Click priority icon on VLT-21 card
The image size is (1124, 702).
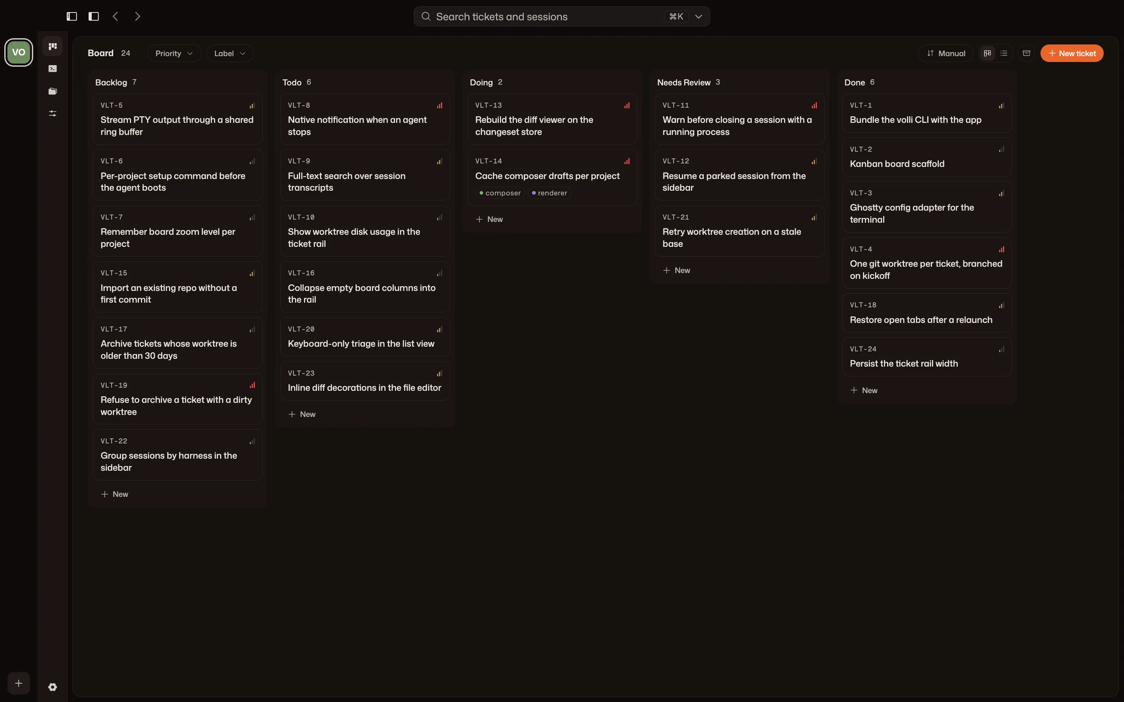pyautogui.click(x=814, y=217)
